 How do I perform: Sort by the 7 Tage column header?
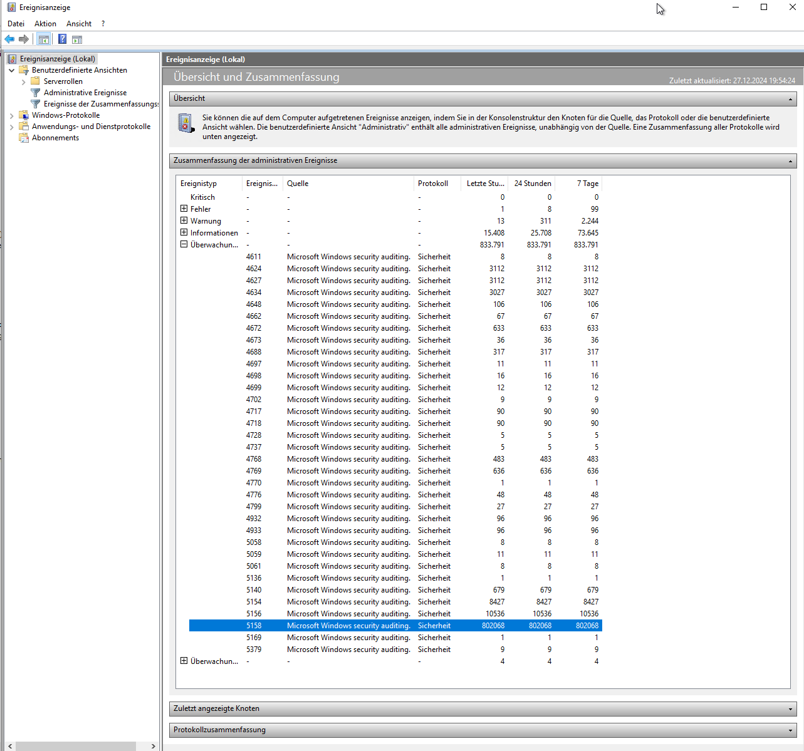(578, 184)
